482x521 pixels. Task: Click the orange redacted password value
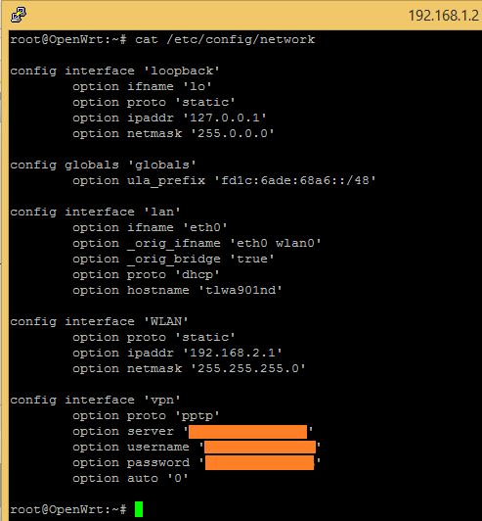[260, 463]
